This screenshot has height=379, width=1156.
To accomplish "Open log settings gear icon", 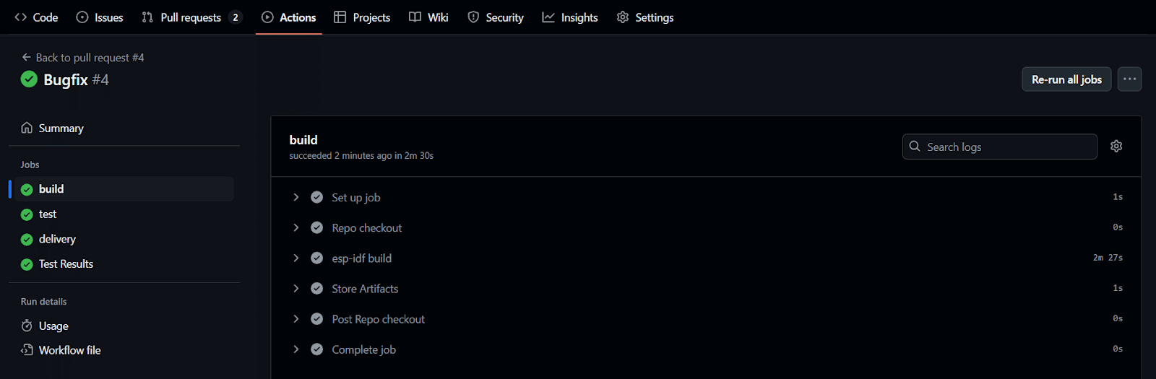I will click(x=1116, y=147).
